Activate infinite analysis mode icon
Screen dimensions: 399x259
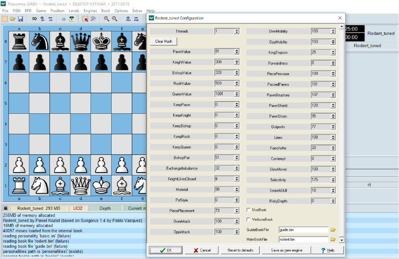point(34,19)
